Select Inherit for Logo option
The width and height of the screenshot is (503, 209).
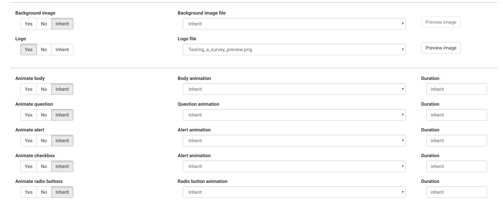(x=62, y=49)
